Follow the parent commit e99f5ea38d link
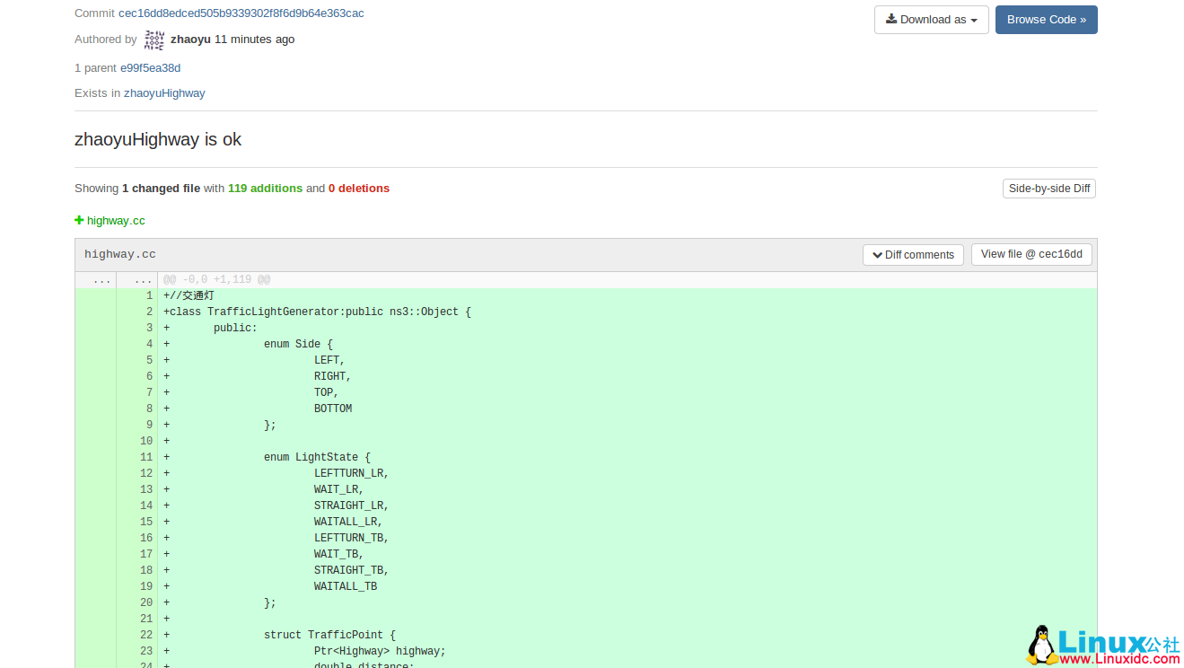Image resolution: width=1184 pixels, height=668 pixels. tap(150, 67)
